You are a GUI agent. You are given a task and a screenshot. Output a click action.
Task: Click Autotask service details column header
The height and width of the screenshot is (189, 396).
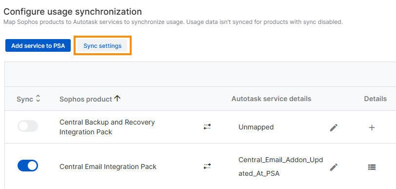tap(271, 99)
